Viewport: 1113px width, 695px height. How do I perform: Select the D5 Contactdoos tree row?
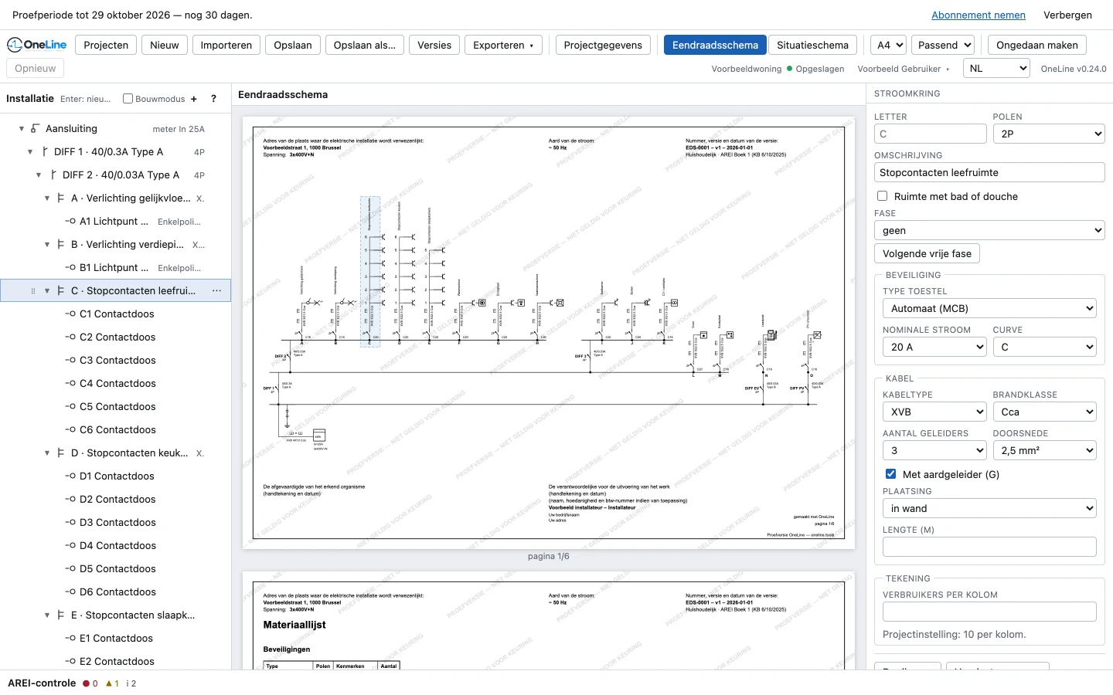click(x=116, y=569)
